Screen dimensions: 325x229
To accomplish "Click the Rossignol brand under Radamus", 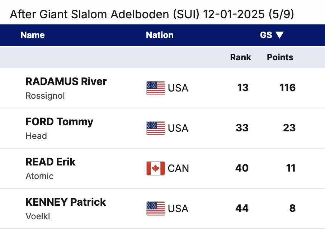I will coord(45,96).
